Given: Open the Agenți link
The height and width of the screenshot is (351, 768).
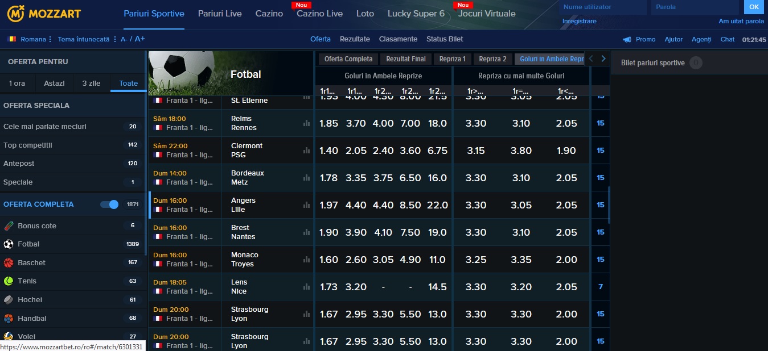Looking at the screenshot, I should tap(701, 39).
